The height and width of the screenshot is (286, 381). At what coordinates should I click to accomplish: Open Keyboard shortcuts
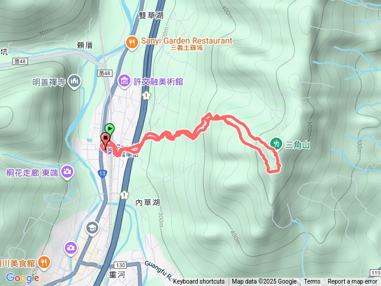[x=199, y=282]
